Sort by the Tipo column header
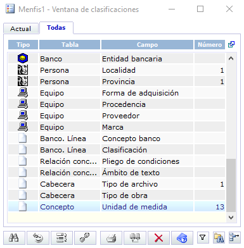This screenshot has width=244, height=248. coord(23,44)
